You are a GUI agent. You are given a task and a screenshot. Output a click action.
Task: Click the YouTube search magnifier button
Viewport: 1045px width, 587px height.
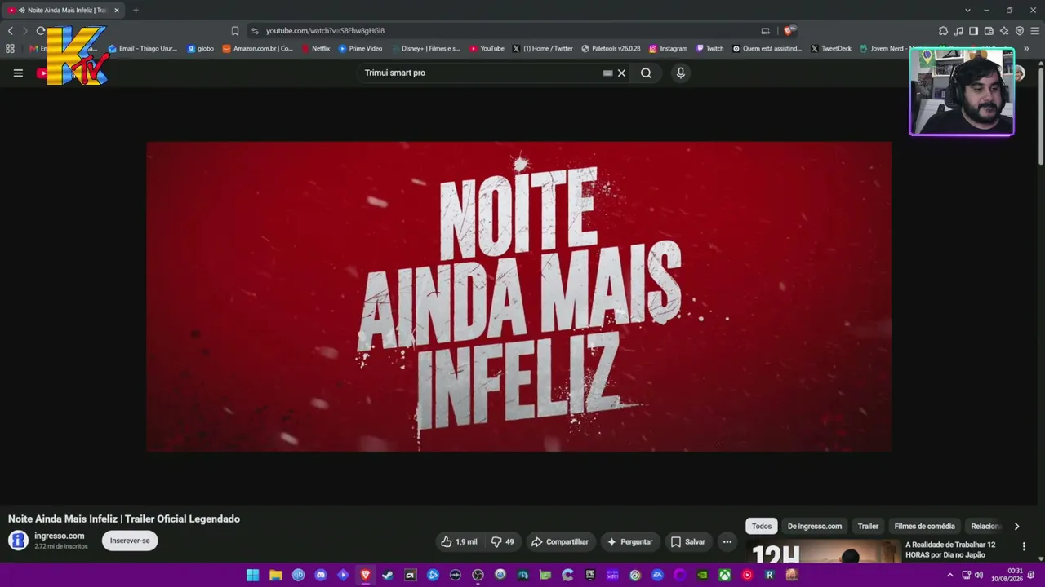point(646,73)
